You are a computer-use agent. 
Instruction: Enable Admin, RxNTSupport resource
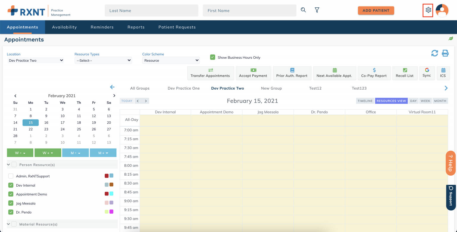tap(11, 176)
